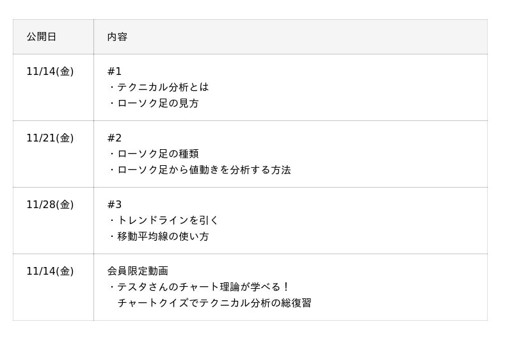This screenshot has height=340, width=512.
Task: Select the 11/21(金) date cell
Action: pyautogui.click(x=50, y=138)
